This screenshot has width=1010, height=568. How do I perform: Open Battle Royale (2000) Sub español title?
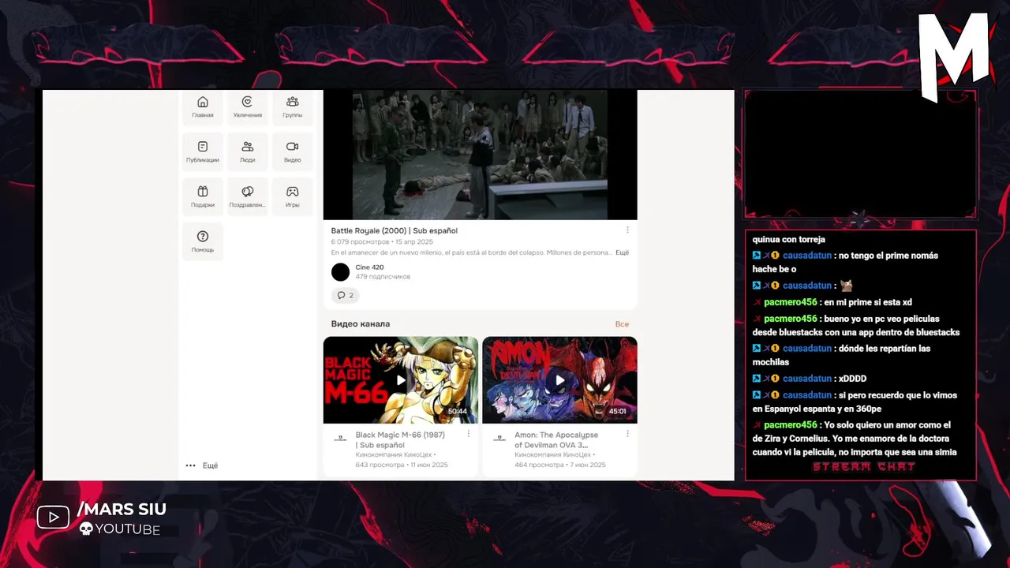pos(394,230)
